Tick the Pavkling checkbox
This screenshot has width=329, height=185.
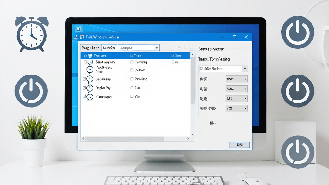coord(132,79)
